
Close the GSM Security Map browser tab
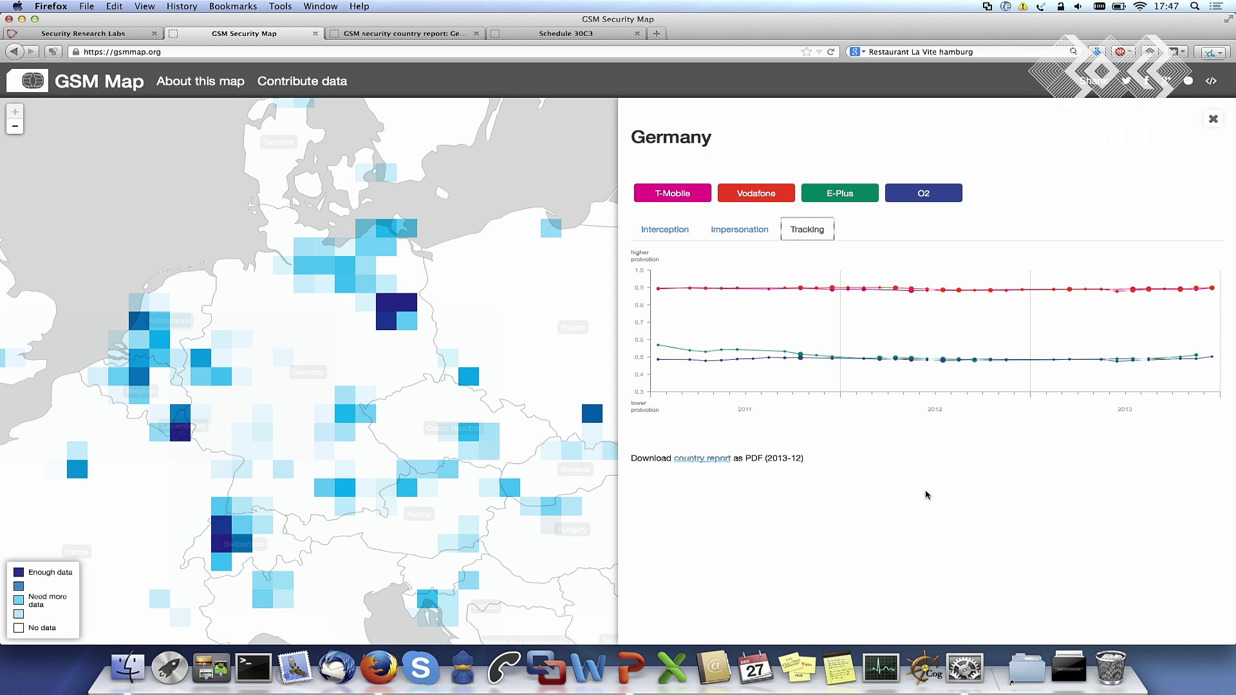(x=315, y=33)
